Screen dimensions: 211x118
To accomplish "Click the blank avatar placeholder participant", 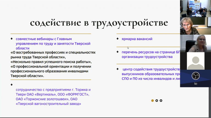I will point(195,61).
